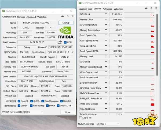Image resolution: width=161 pixels, height=130 pixels.
Task: Click the Lookup button
Action: point(66,23)
